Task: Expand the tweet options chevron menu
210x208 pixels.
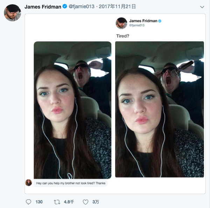Action: tap(202, 7)
